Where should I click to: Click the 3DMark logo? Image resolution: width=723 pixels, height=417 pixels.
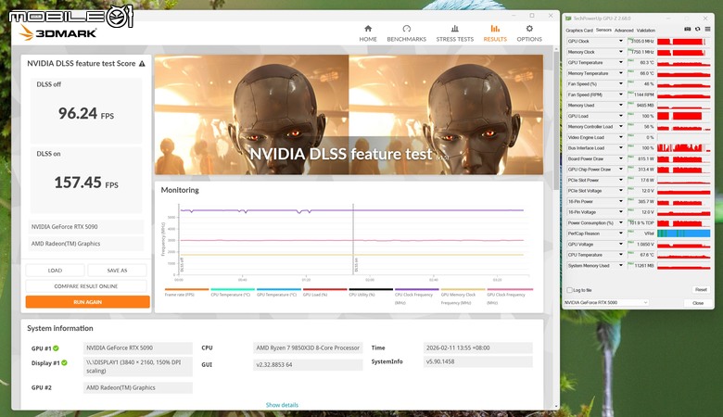(58, 32)
